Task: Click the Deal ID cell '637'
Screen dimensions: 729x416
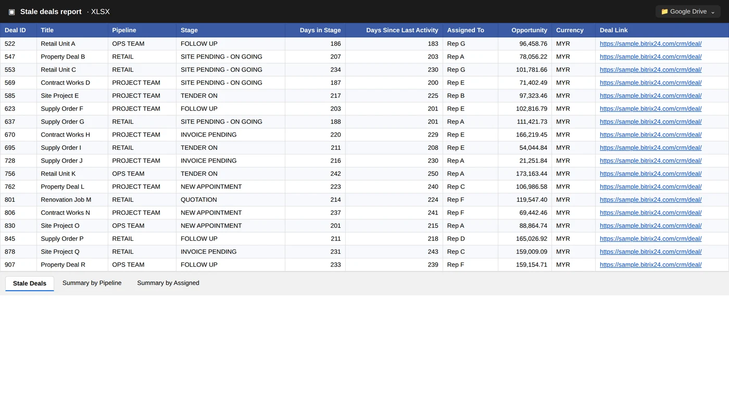Action: pos(18,122)
